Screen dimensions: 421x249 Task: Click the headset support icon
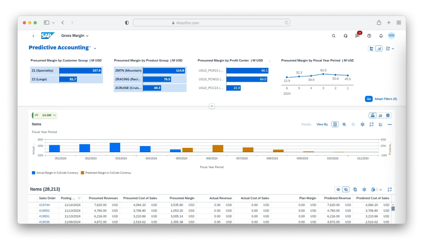pos(345,36)
